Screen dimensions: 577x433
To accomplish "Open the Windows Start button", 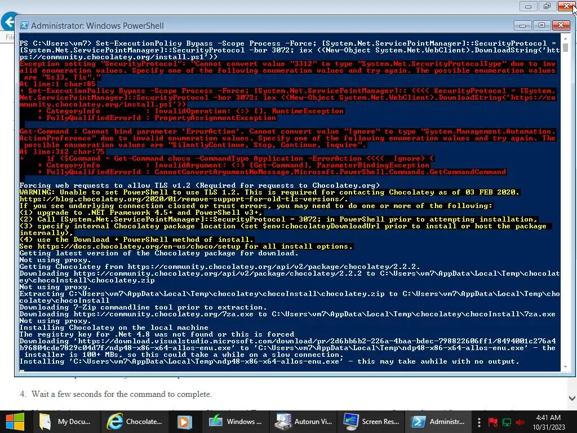I will point(15,422).
